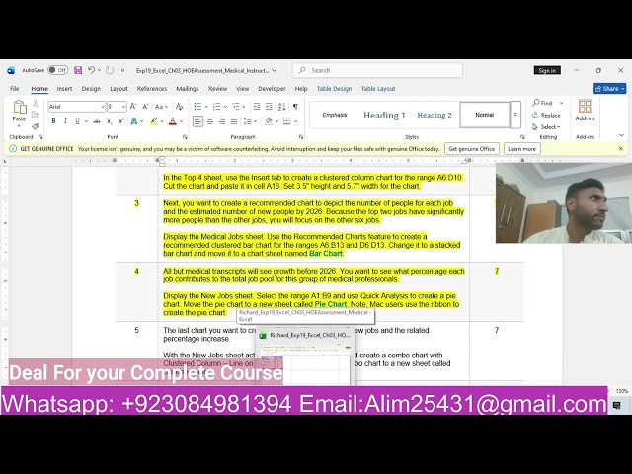
Task: Apply strikethrough to the text
Action: pos(97,121)
